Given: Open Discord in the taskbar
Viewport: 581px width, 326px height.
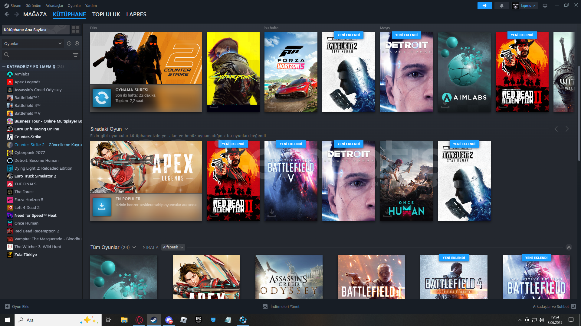Looking at the screenshot, I should [169, 320].
